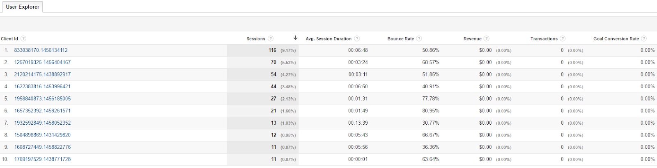Sort by Bounce Rate column header
This screenshot has height=168, width=657.
(400, 39)
